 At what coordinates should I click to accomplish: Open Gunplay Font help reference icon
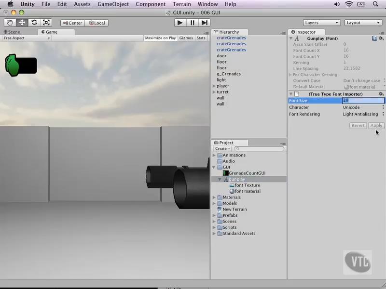click(x=374, y=39)
